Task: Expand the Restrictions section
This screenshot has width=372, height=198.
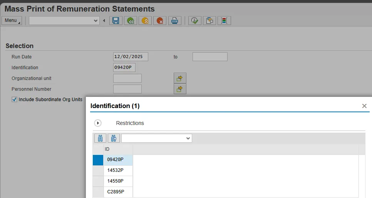Action: click(x=98, y=123)
